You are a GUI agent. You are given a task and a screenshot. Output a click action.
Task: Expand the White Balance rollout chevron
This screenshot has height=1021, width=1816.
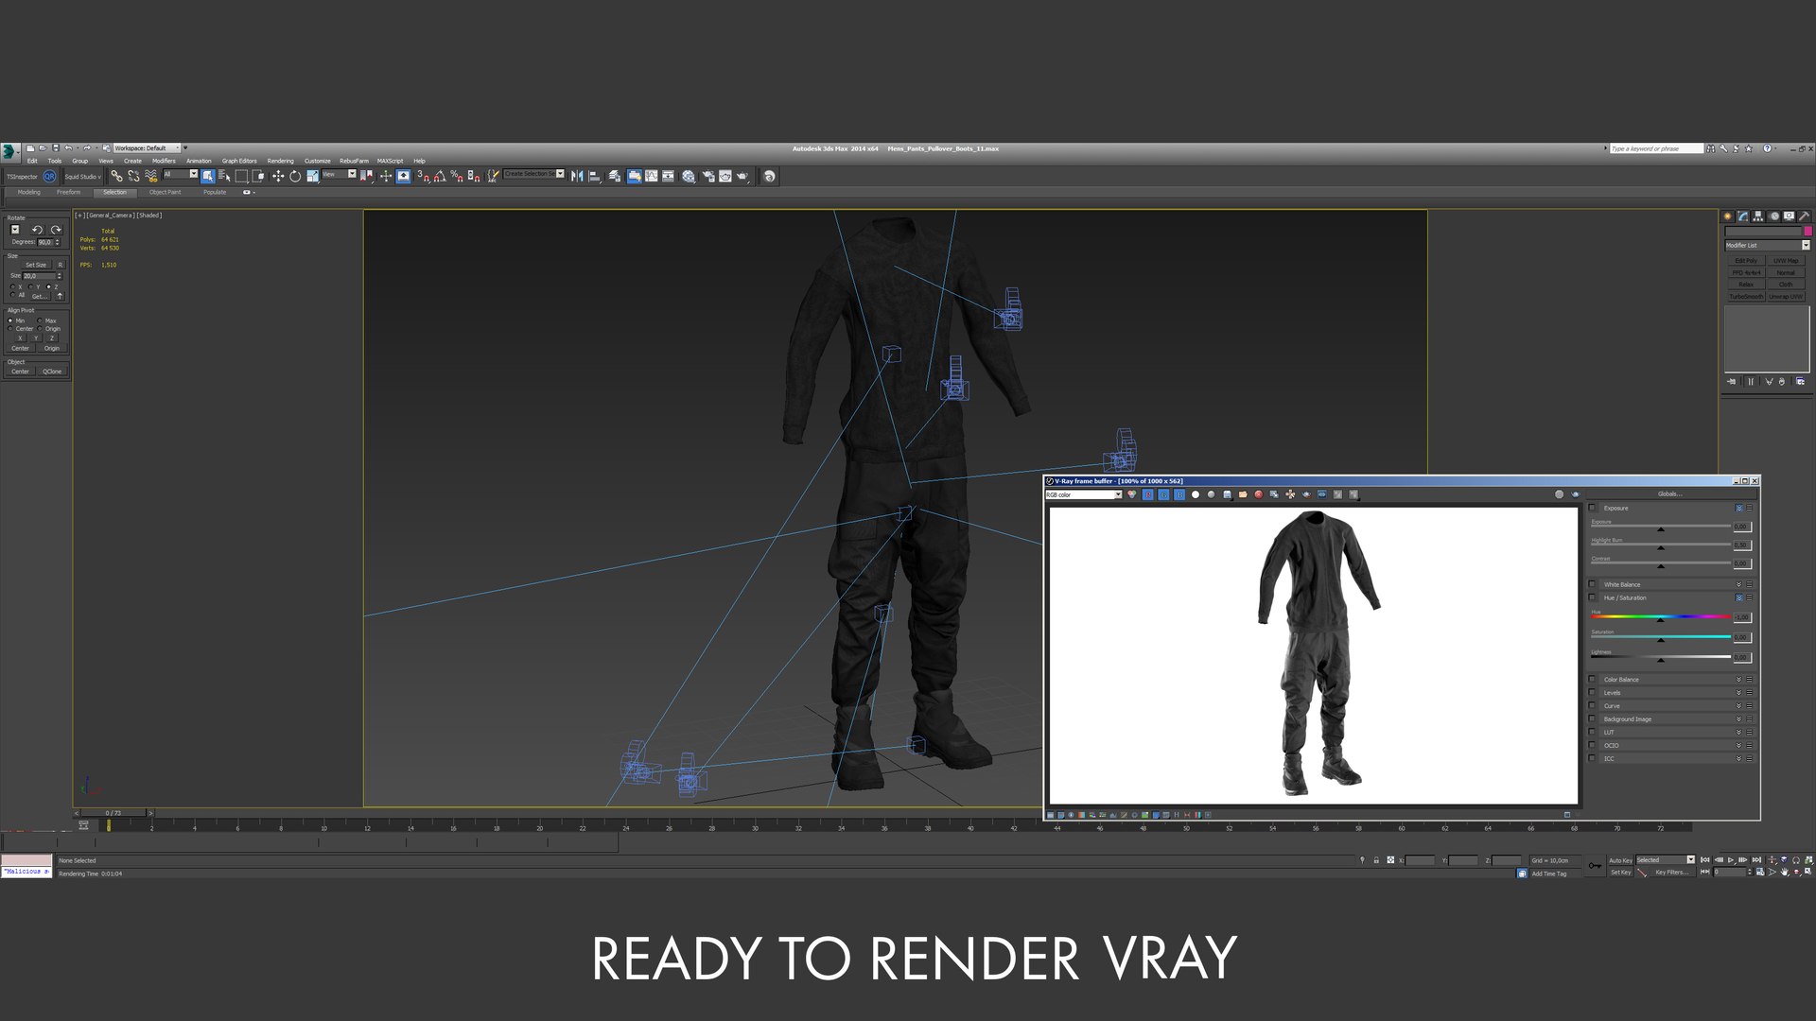point(1738,584)
